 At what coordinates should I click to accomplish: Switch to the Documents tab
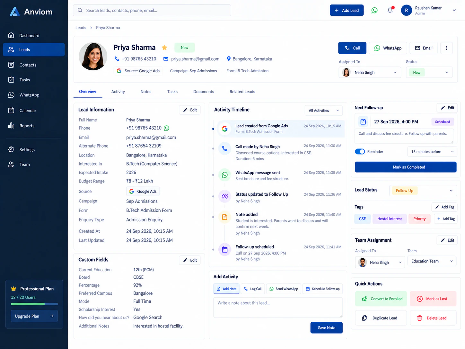click(204, 92)
